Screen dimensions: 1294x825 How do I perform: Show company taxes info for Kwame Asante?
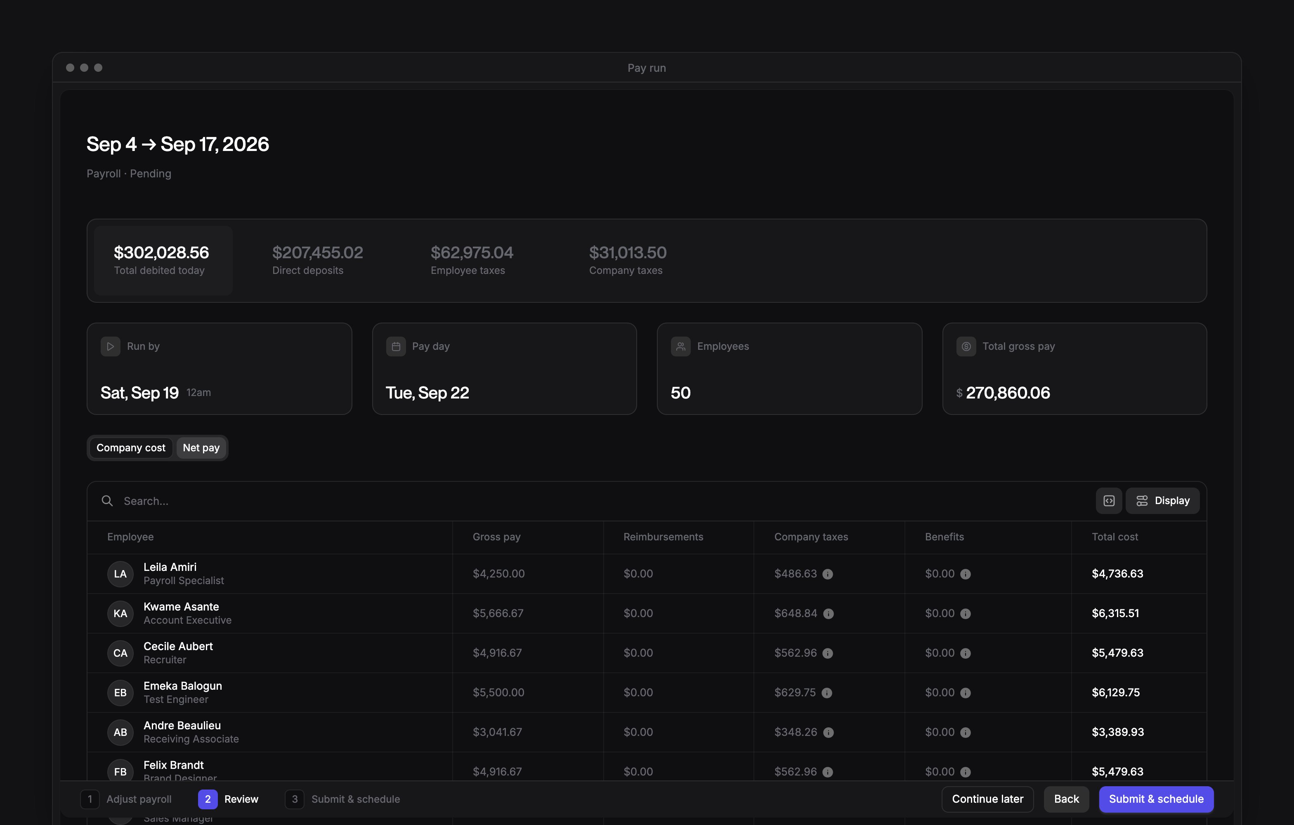[828, 614]
